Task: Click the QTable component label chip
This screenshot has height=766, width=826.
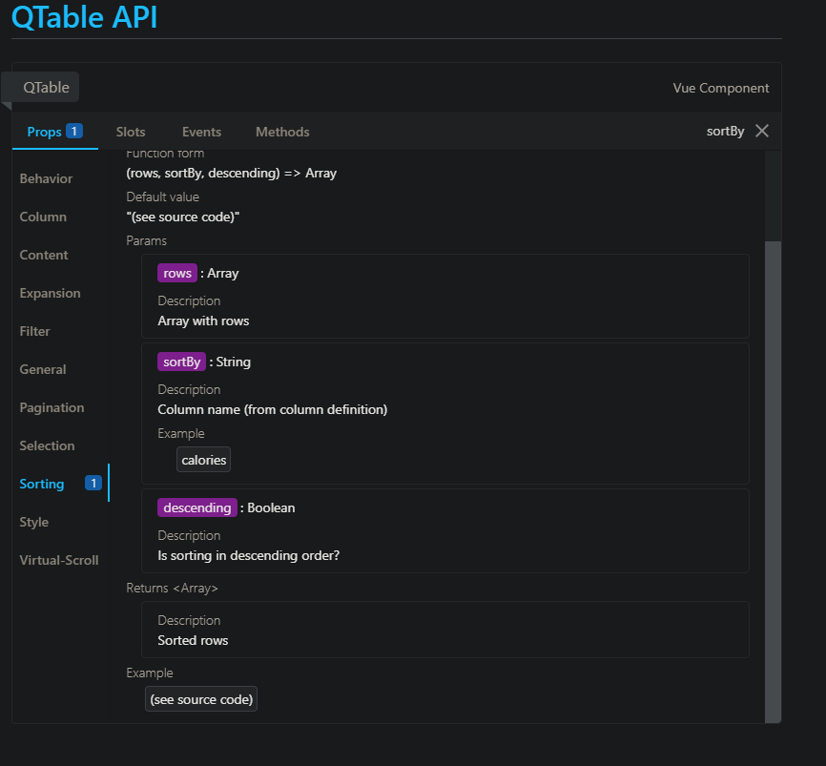Action: click(44, 87)
